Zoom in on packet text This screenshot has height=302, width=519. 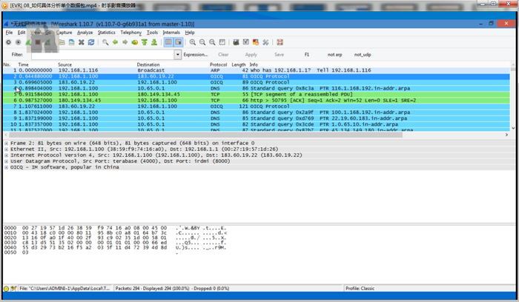point(192,42)
